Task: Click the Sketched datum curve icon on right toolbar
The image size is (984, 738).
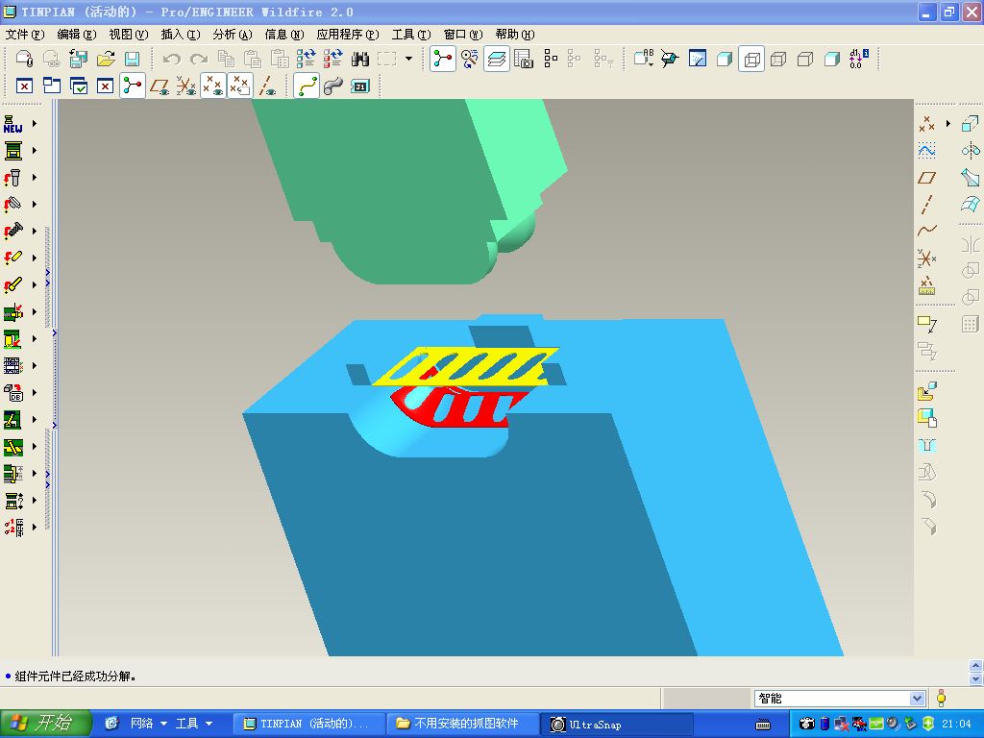Action: [x=927, y=151]
